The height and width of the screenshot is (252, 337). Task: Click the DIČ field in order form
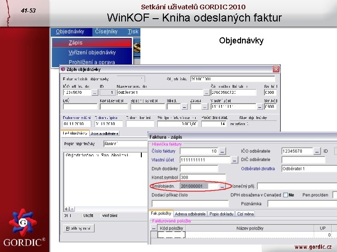click(80, 106)
